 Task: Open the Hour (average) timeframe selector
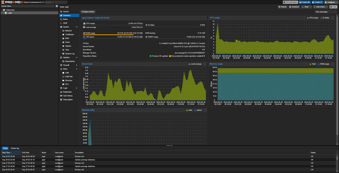tap(326, 12)
